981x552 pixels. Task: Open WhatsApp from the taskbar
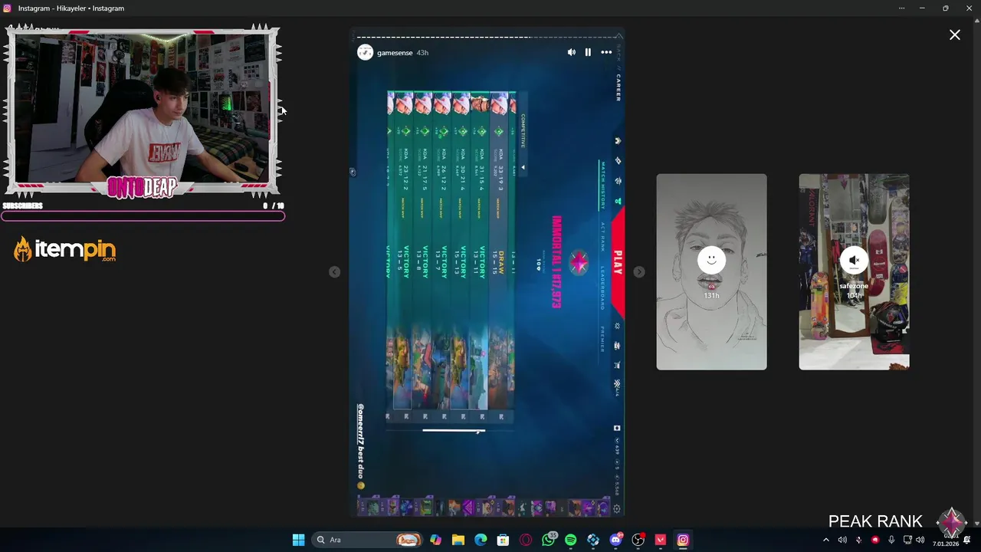[x=548, y=540]
